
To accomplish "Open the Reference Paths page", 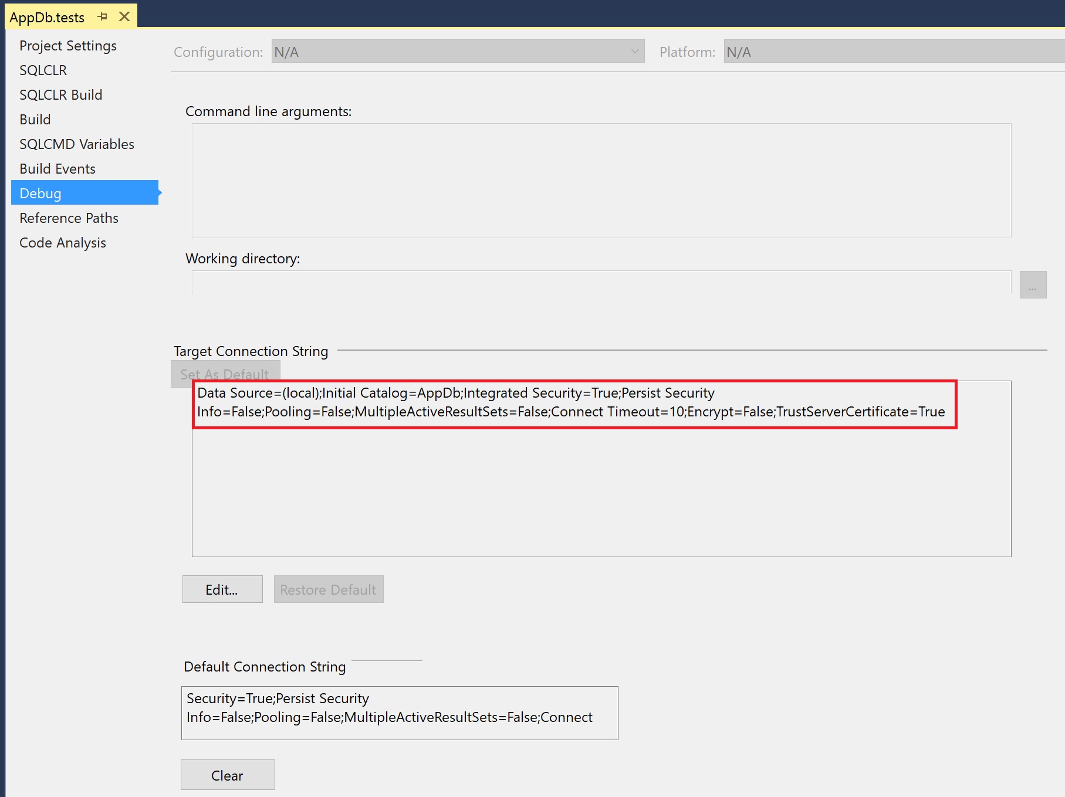I will [69, 218].
